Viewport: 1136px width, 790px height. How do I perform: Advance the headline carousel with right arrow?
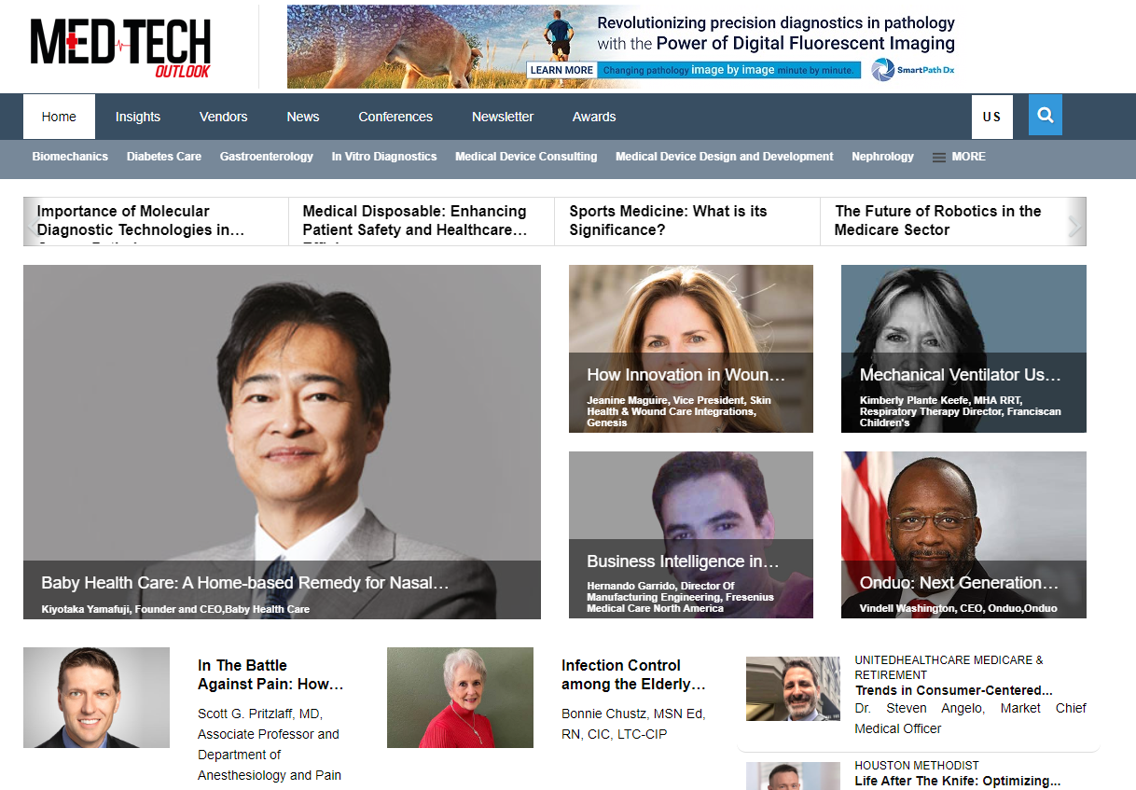click(x=1074, y=228)
